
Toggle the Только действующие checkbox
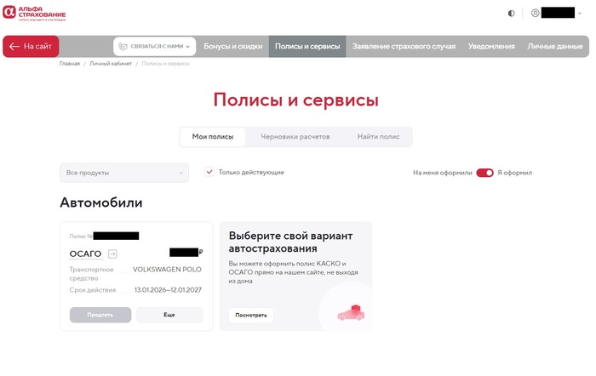coord(209,172)
